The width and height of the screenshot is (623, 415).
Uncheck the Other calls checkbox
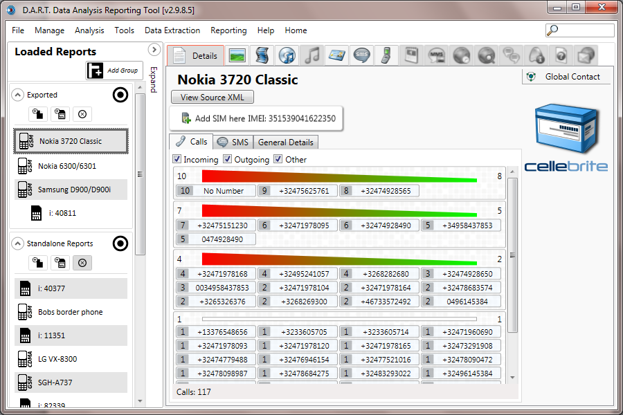pos(278,159)
